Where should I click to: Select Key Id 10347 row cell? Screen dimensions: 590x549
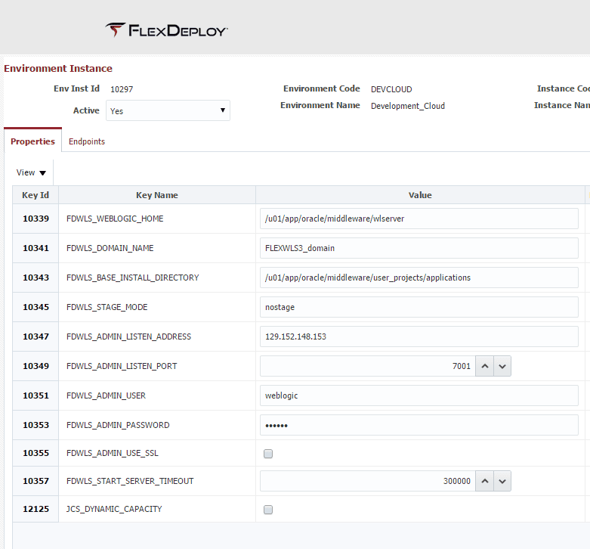coord(36,337)
